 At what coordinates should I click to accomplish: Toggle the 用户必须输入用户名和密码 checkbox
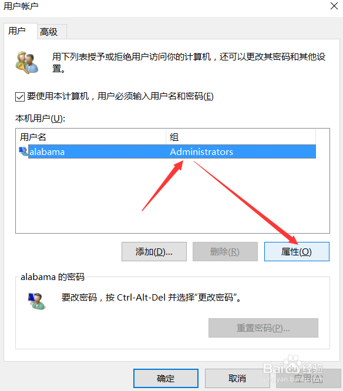coord(20,97)
